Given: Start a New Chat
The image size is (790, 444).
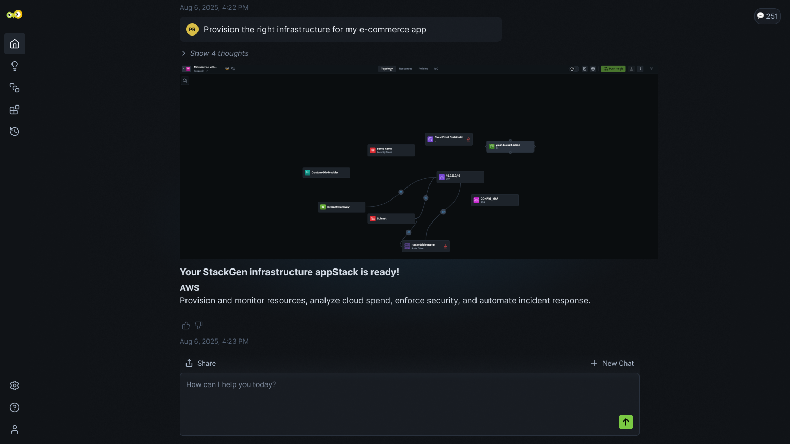Looking at the screenshot, I should click(612, 363).
